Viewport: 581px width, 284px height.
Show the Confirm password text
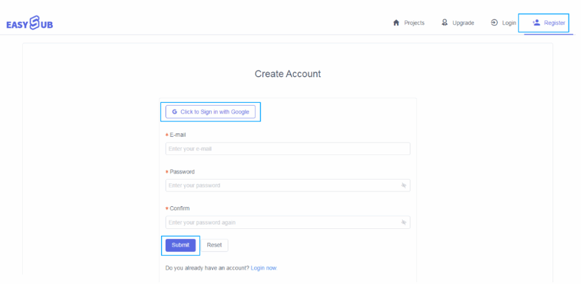[x=404, y=223]
